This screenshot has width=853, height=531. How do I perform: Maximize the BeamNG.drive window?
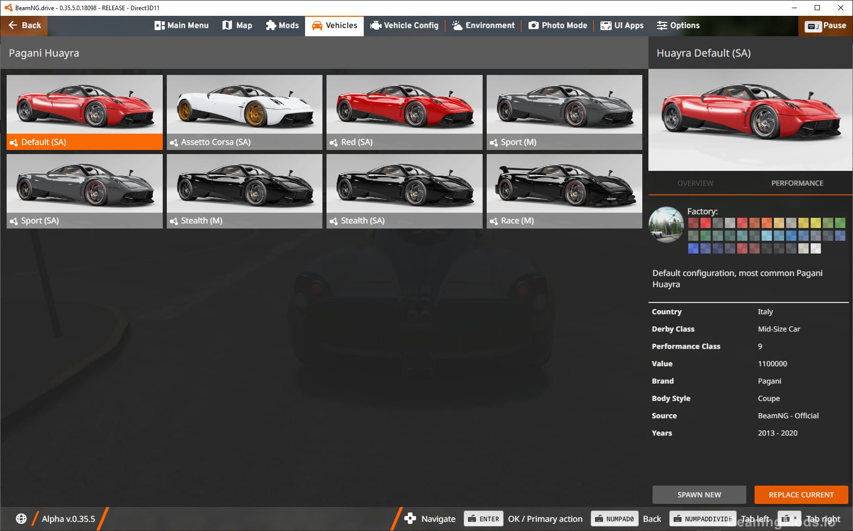817,8
